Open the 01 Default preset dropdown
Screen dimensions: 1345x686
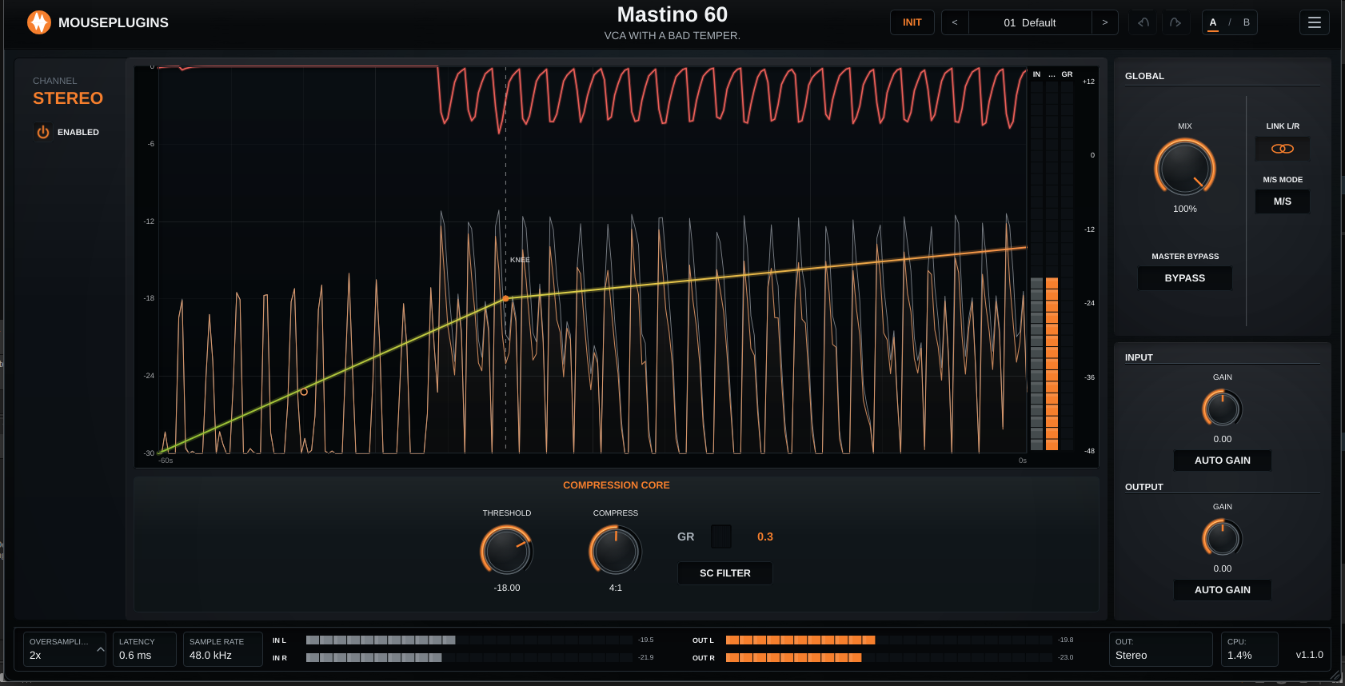pyautogui.click(x=1030, y=22)
